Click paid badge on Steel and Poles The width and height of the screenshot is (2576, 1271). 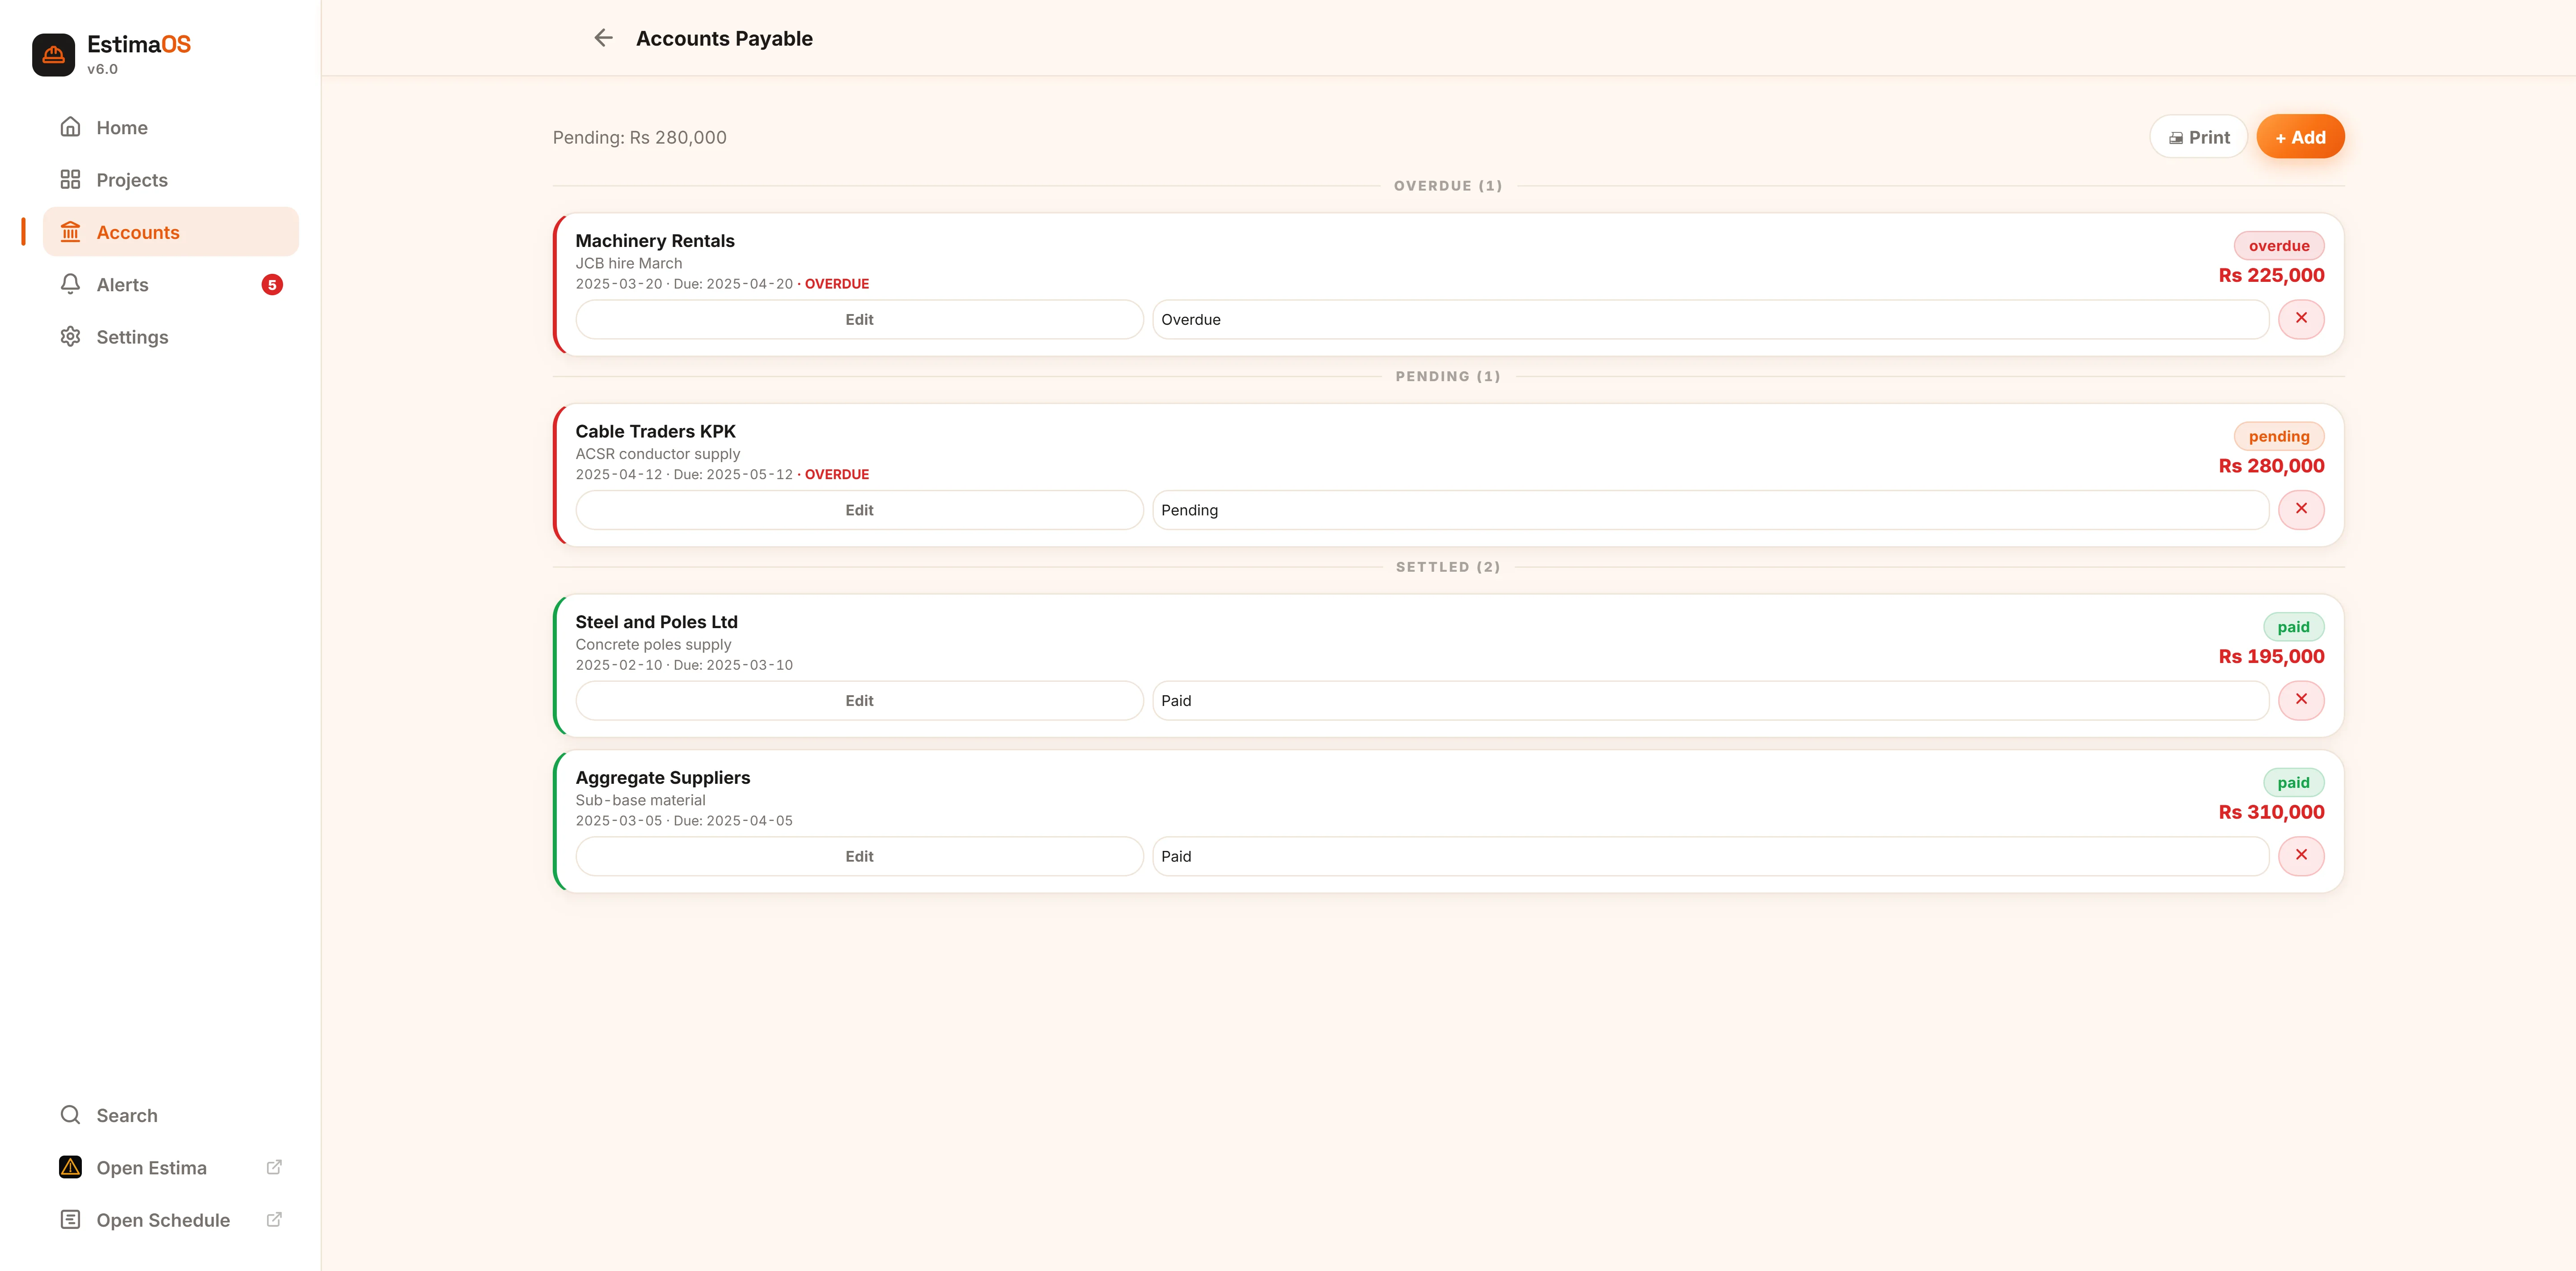coord(2293,627)
